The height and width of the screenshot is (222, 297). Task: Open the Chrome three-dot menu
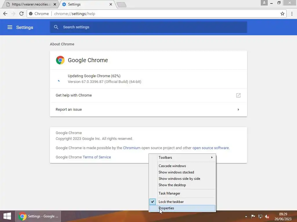point(292,14)
